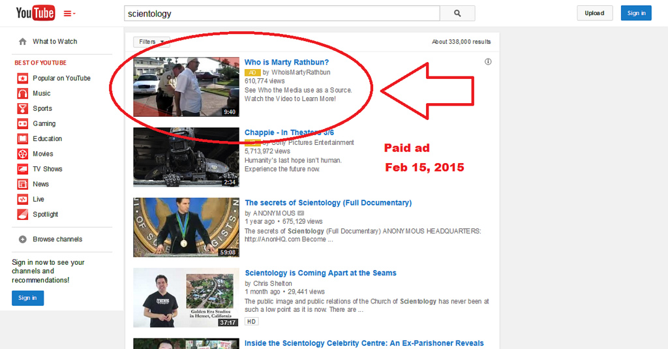This screenshot has height=349, width=668.
Task: Click the Gaming controller icon
Action: tap(23, 123)
